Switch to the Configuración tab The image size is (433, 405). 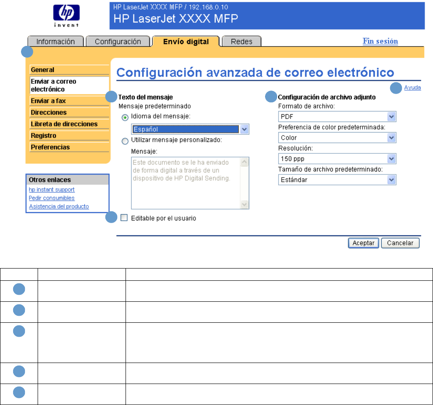(118, 42)
